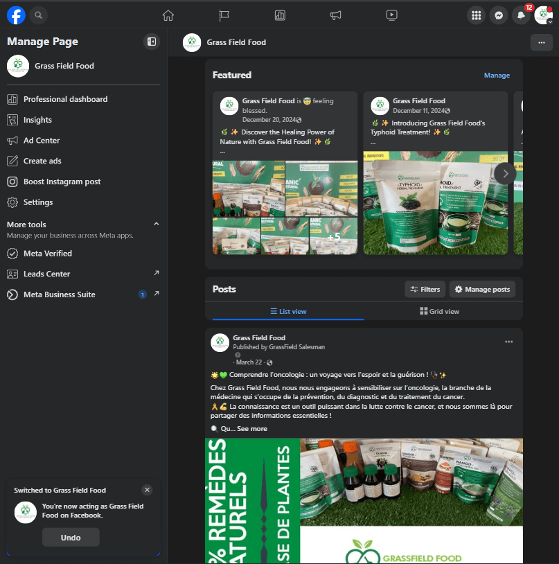
Task: Open the Filters button for posts
Action: pos(425,289)
